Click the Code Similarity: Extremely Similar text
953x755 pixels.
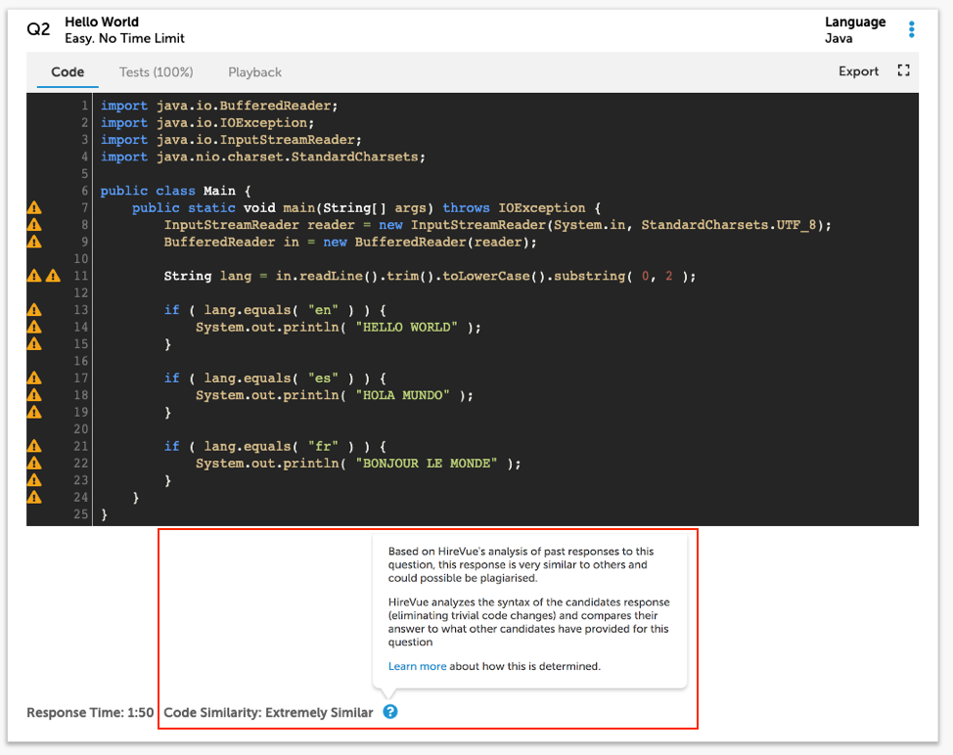pos(268,713)
